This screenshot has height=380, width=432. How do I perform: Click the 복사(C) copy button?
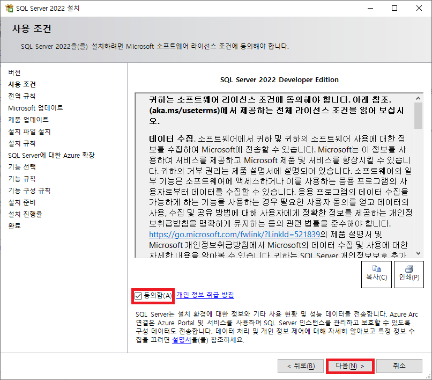click(x=376, y=275)
